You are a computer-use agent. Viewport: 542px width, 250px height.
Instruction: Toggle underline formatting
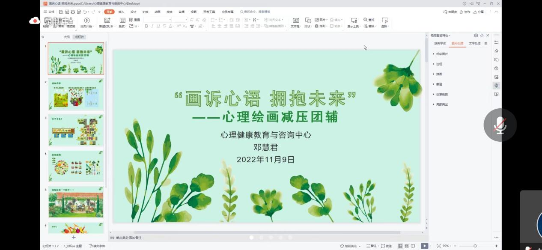158,26
